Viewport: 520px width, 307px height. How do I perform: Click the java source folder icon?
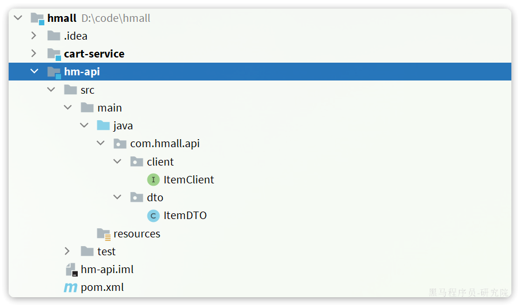pos(104,125)
